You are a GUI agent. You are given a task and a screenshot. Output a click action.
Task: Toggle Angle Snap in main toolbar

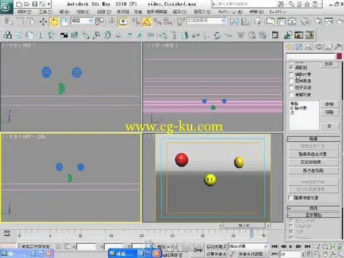click(146, 21)
